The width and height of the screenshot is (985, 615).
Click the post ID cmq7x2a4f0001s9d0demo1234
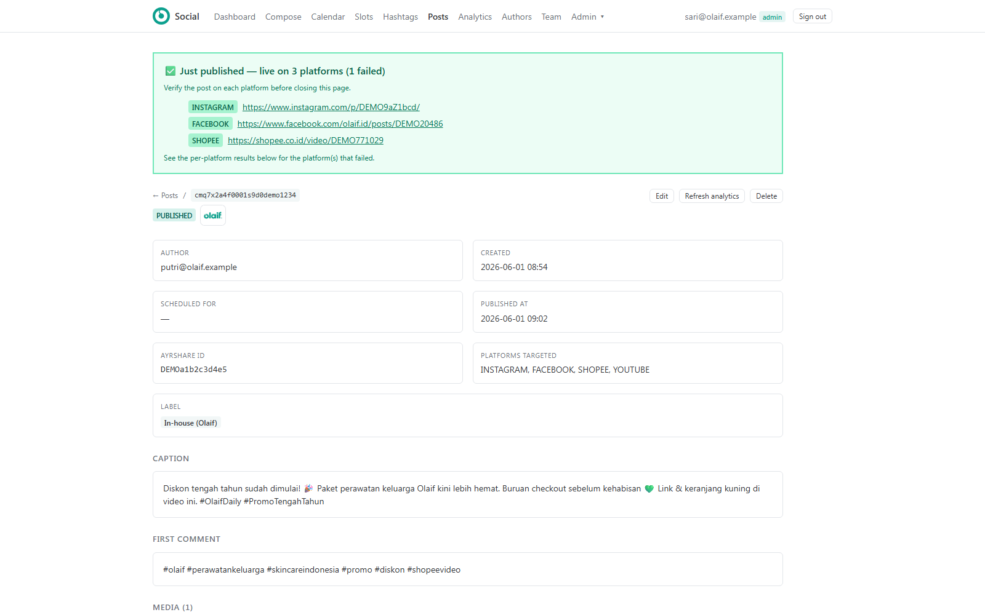(245, 195)
